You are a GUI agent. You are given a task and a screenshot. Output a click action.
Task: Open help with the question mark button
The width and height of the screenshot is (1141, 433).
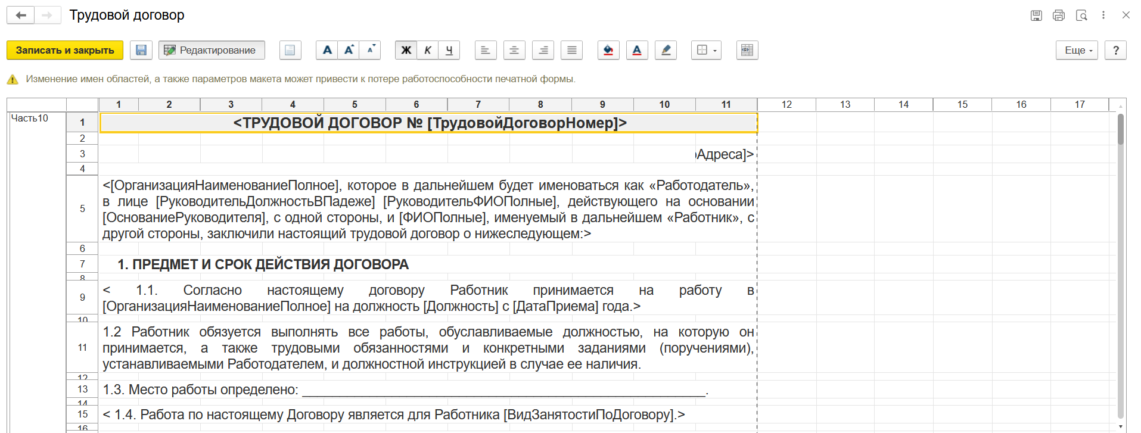[1115, 50]
